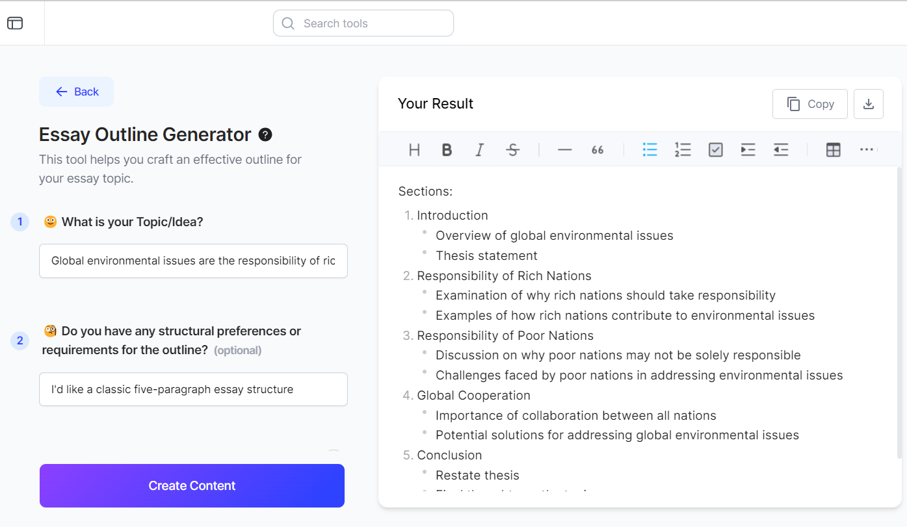The height and width of the screenshot is (527, 907).
Task: Insert a block quote
Action: pos(598,150)
